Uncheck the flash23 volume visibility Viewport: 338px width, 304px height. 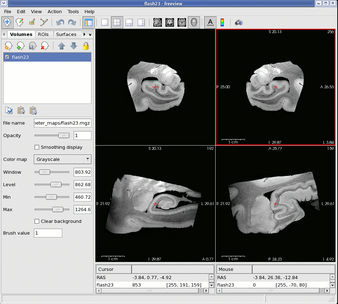click(7, 57)
